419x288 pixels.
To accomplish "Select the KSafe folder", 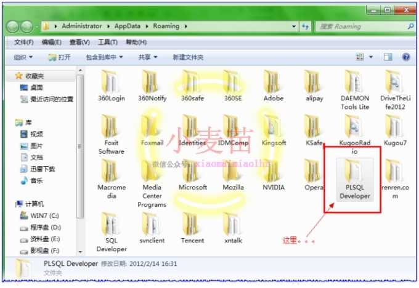I will click(x=314, y=130).
